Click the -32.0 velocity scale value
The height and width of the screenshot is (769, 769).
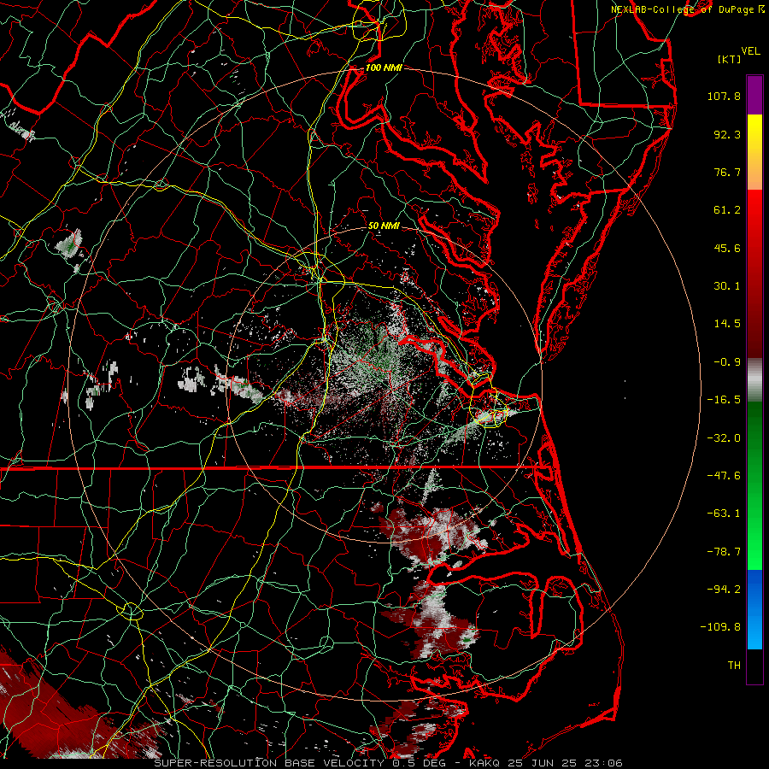point(724,438)
